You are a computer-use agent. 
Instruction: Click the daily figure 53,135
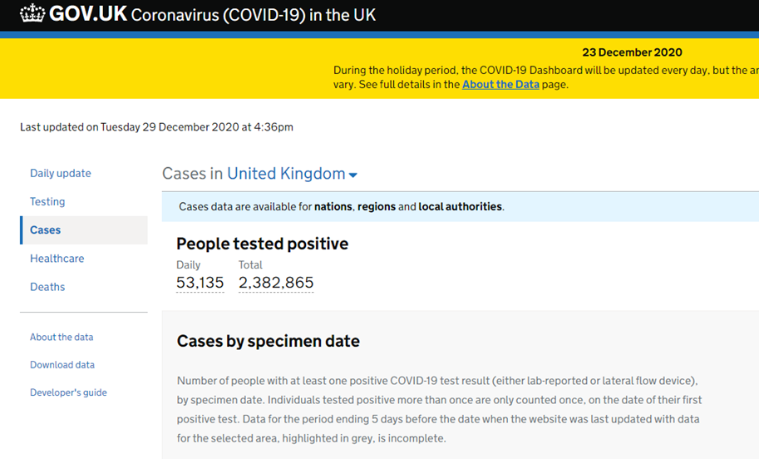click(x=200, y=282)
